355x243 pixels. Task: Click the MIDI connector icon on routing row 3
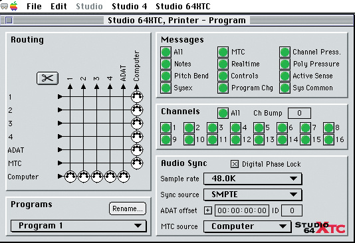(137, 123)
